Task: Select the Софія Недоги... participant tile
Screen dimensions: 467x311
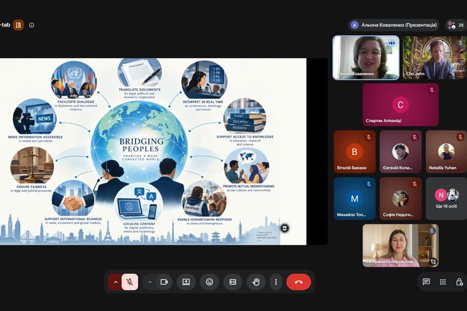Action: point(401,199)
